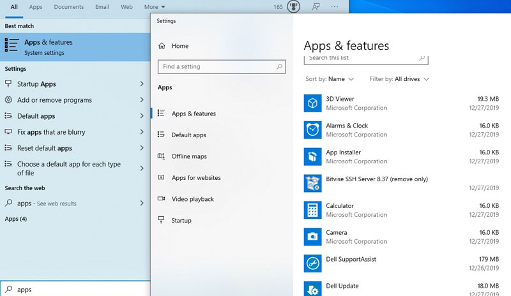
Task: Expand the Add or remove programs arrow
Action: pos(142,100)
